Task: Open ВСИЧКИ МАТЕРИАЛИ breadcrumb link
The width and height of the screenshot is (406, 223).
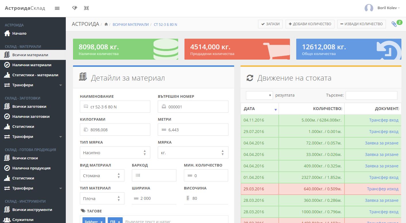Action: point(131,25)
